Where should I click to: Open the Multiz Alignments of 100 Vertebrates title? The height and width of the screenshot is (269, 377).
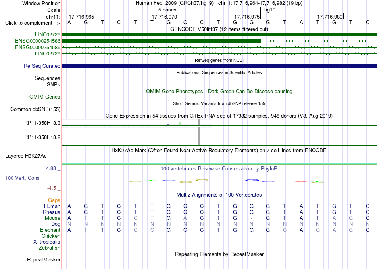(x=219, y=195)
